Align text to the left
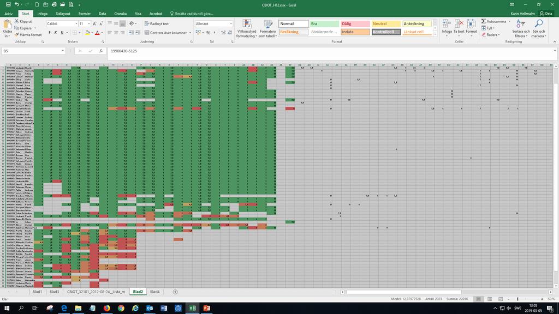This screenshot has height=314, width=559. (x=110, y=32)
